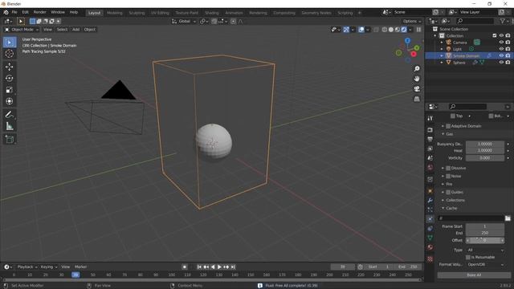Open the Object Data properties tab
Image resolution: width=514 pixels, height=289 pixels.
tap(430, 238)
